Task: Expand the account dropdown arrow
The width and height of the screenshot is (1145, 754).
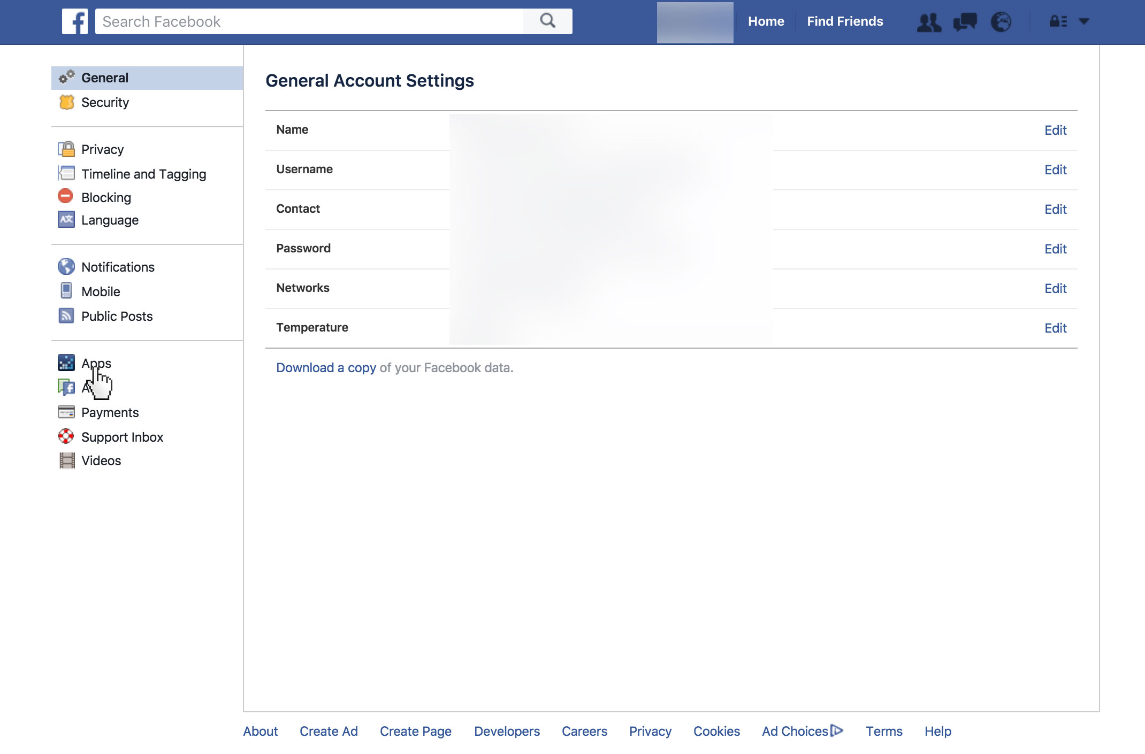Action: point(1084,21)
